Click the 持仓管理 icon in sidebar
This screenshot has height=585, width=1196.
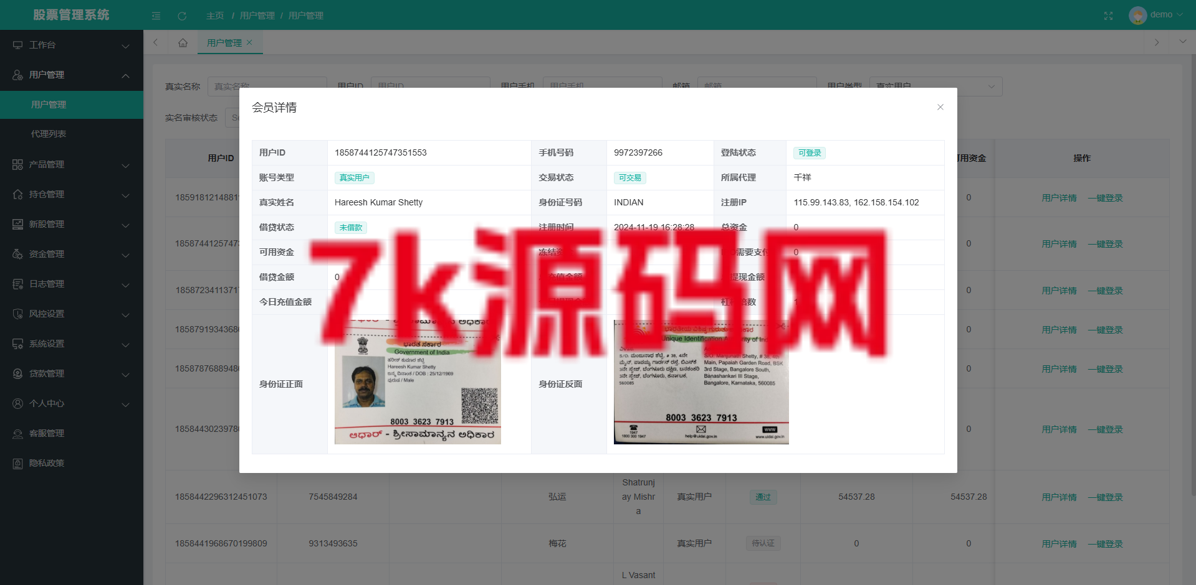tap(17, 194)
